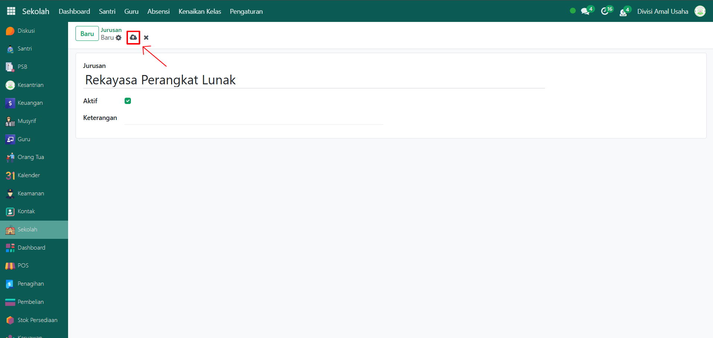Open Stok Persediaan in sidebar
This screenshot has width=713, height=338.
pyautogui.click(x=37, y=320)
